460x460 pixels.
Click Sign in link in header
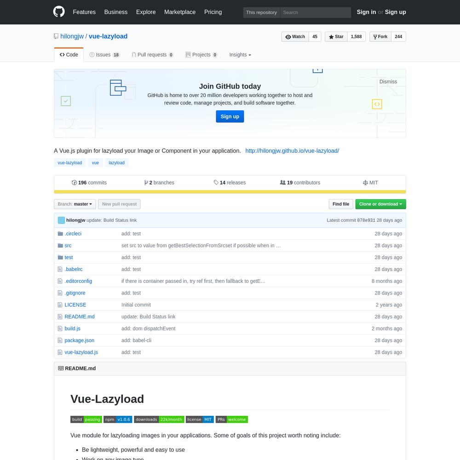[366, 12]
